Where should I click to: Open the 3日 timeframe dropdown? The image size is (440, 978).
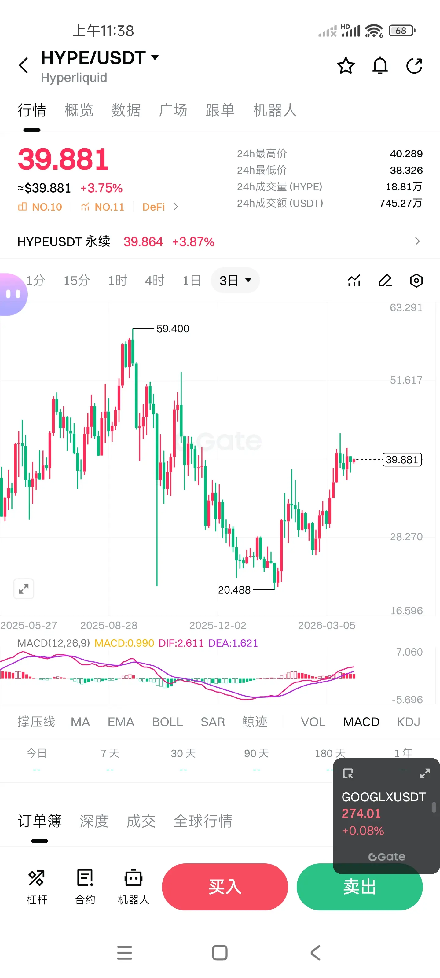click(x=235, y=281)
